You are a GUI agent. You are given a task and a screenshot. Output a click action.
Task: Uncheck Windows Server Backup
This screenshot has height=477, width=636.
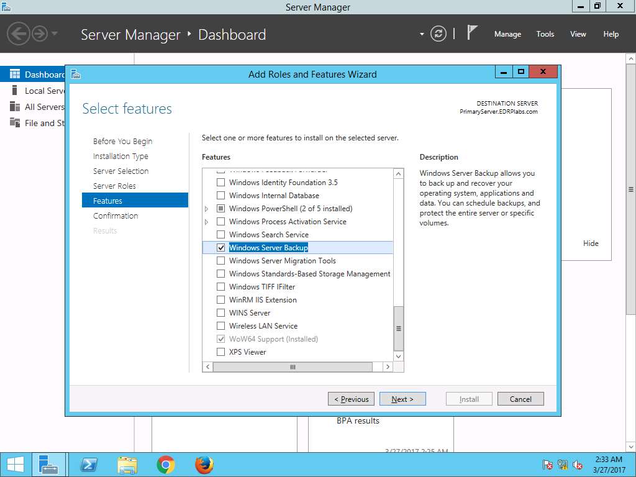click(x=220, y=247)
